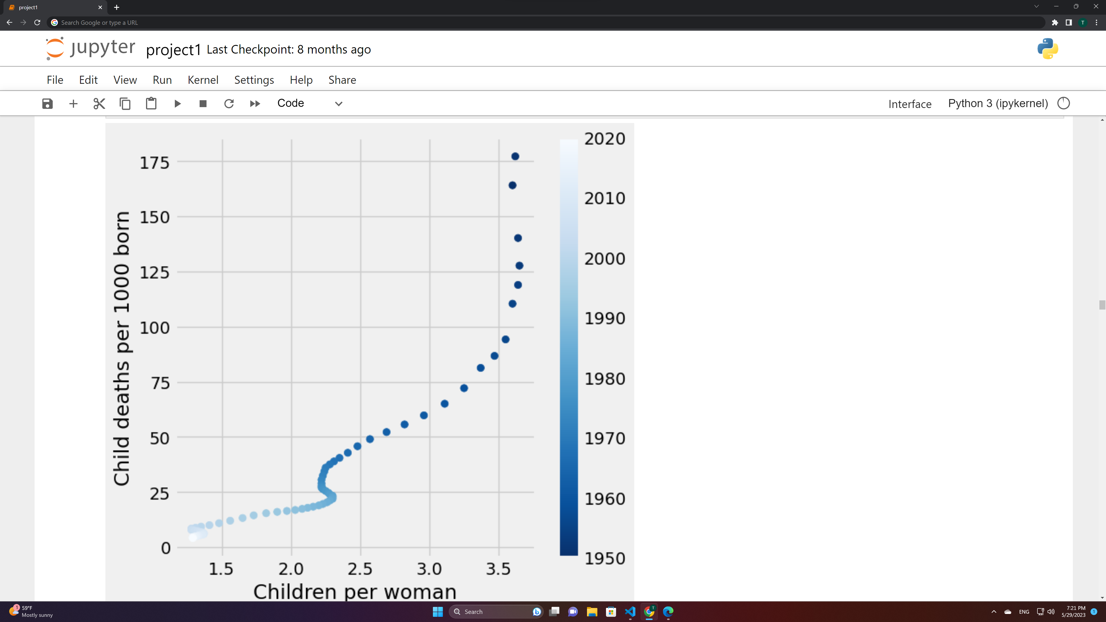Copy the selected cell
Screen dimensions: 1106x622
tap(125, 103)
